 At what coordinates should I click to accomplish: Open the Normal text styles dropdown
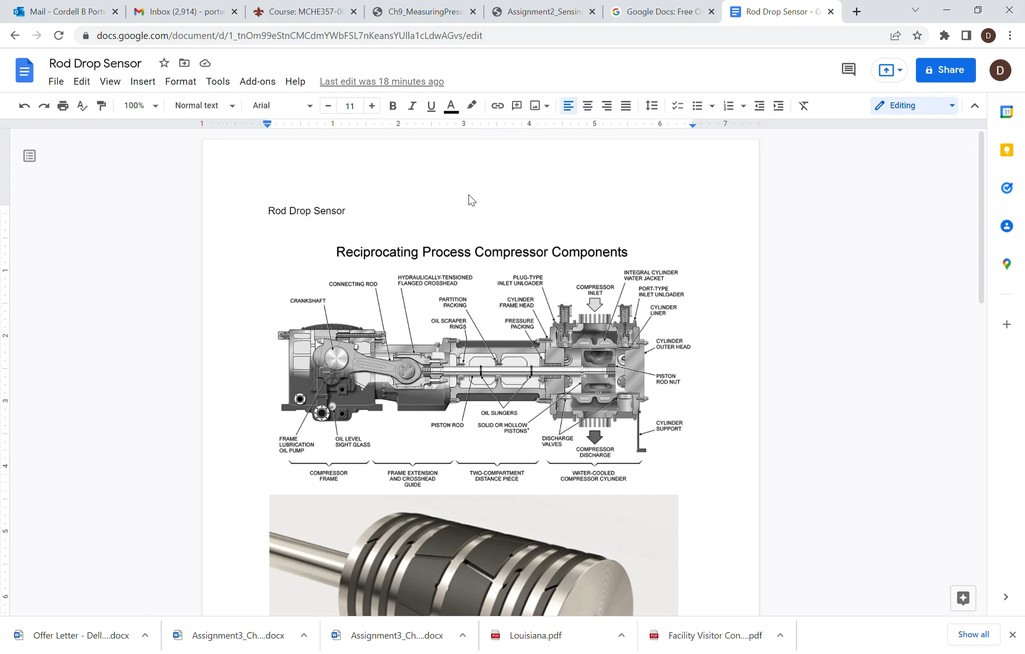[204, 106]
